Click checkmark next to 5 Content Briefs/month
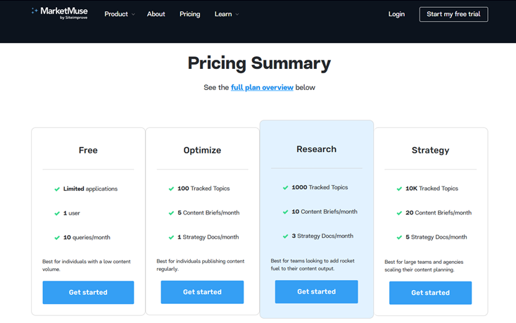Screen dimensions: 516x323 tap(171, 213)
